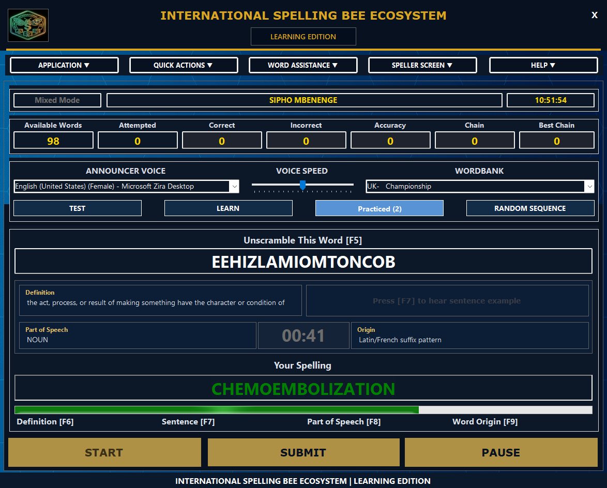Click the Unscramble This Word [F5] heading
607x488 pixels.
click(x=303, y=240)
